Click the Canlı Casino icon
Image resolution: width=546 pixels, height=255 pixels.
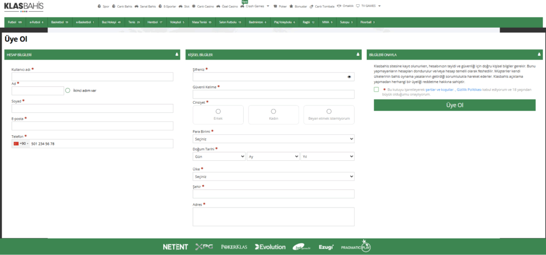click(194, 6)
